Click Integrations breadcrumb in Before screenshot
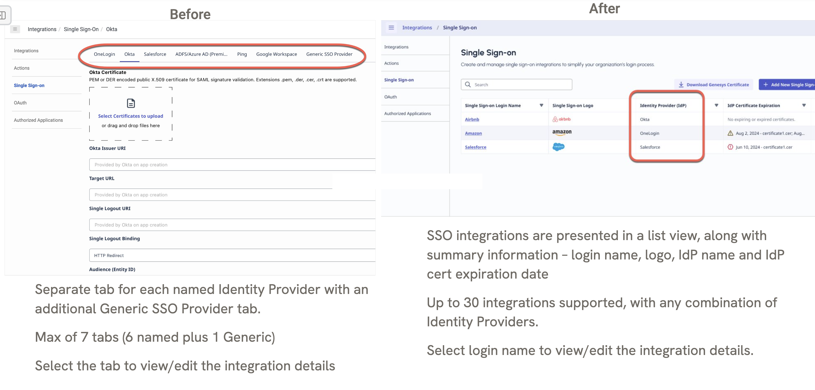Viewport: 815px width, 390px height. 42,29
